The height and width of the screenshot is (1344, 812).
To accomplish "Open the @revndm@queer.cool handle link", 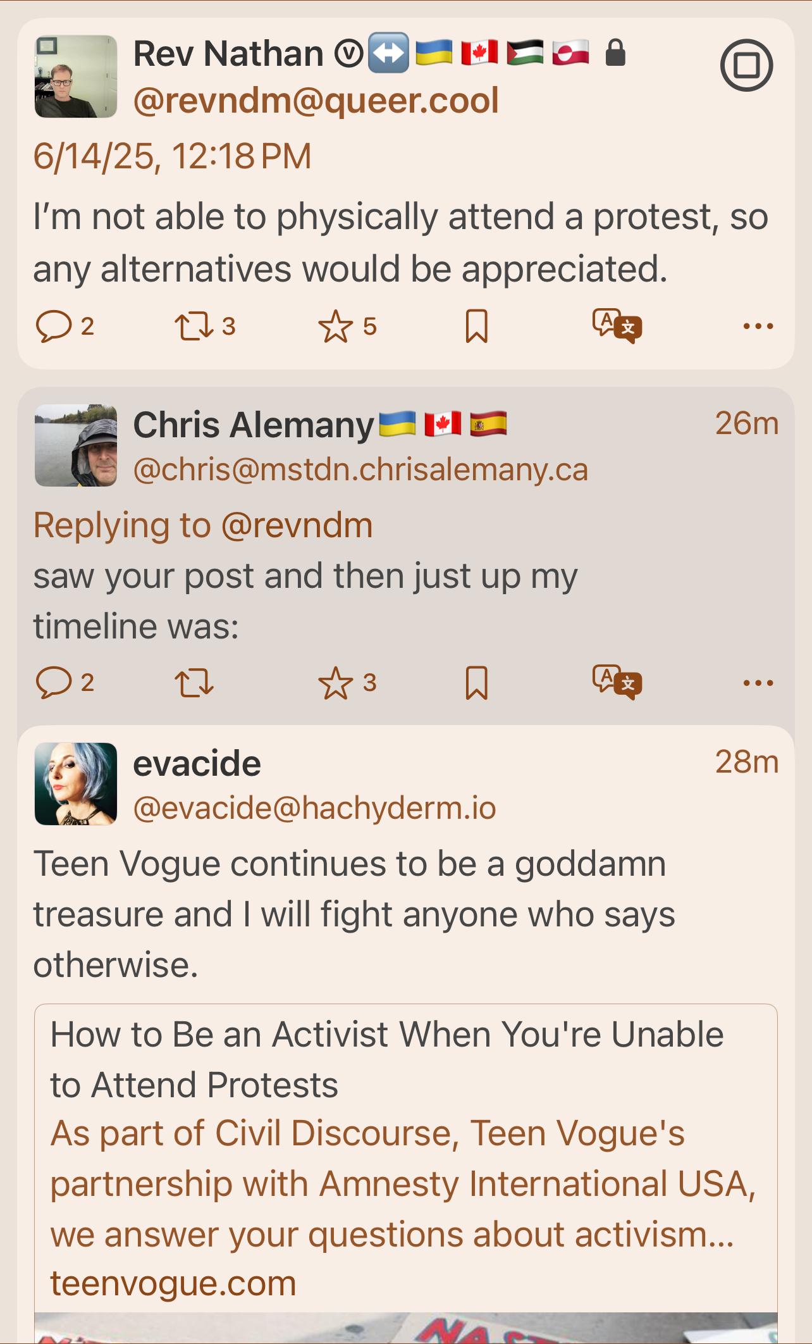I will click(x=316, y=101).
